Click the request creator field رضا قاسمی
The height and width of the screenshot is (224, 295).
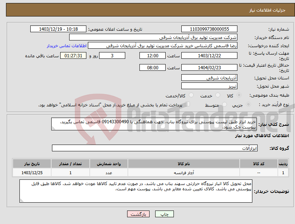(163, 46)
